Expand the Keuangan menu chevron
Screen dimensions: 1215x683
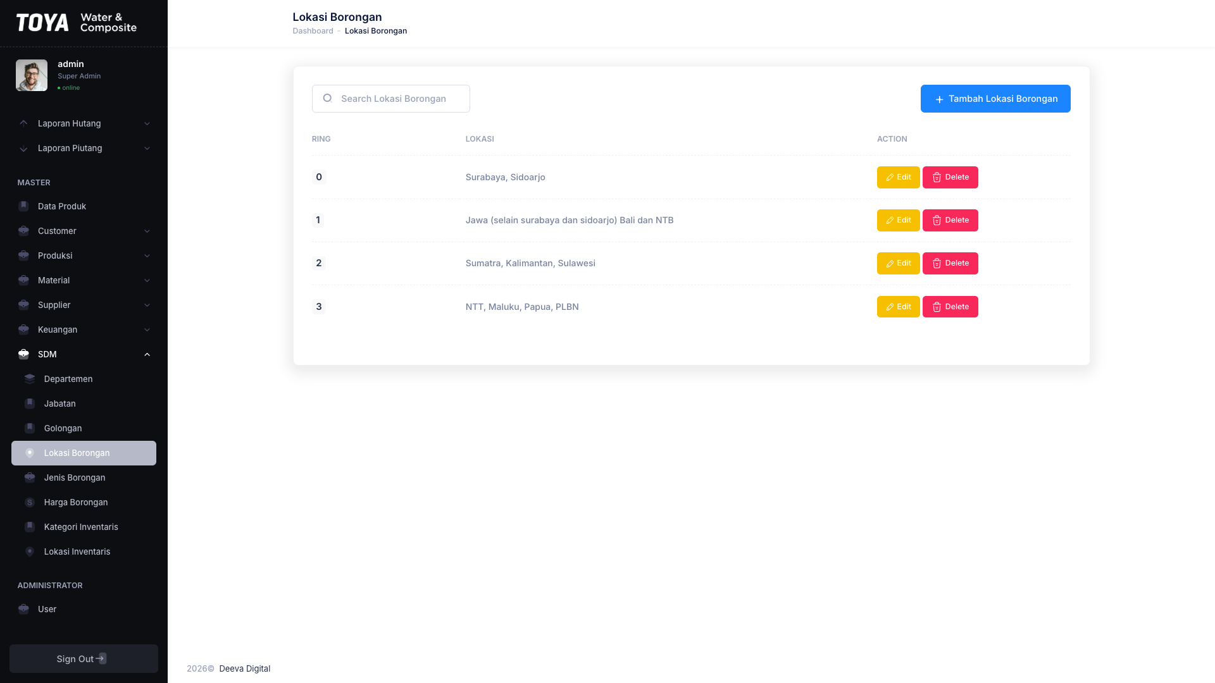pyautogui.click(x=147, y=329)
